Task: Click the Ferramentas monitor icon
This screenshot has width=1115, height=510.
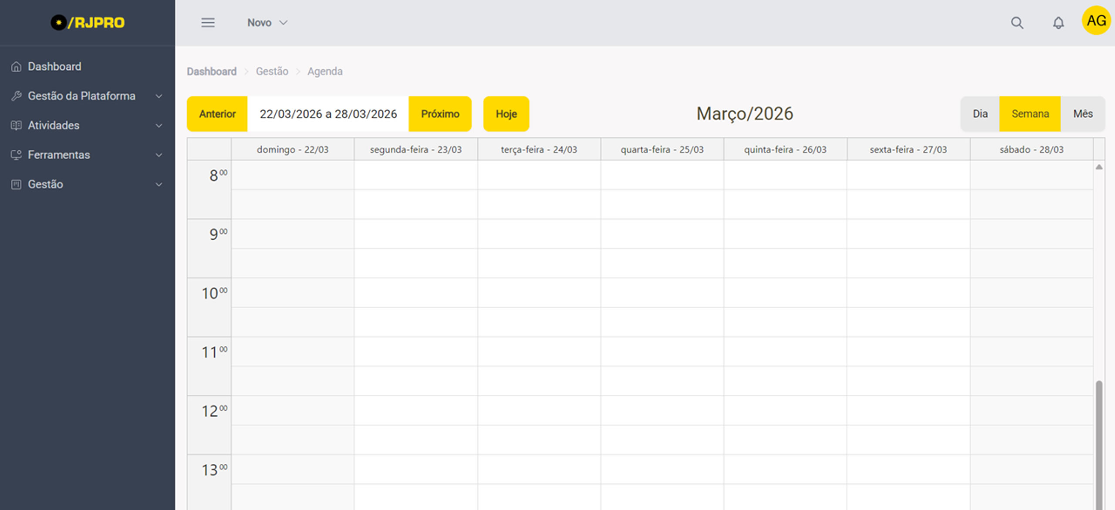Action: pos(16,155)
